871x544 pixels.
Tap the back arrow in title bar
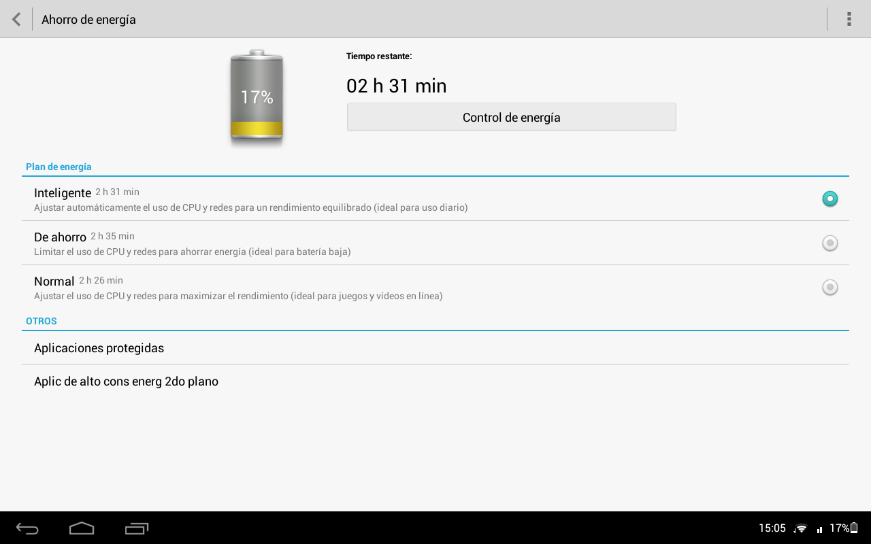click(x=16, y=19)
